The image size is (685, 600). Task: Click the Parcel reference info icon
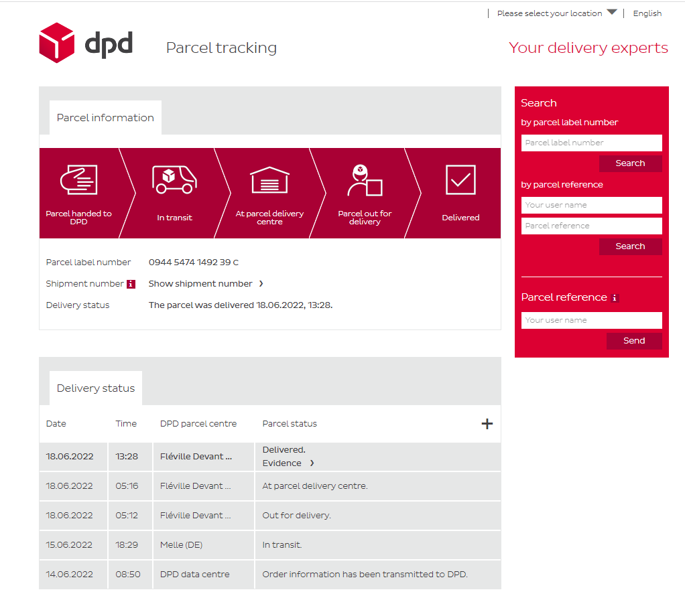coord(615,298)
